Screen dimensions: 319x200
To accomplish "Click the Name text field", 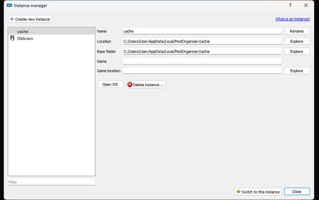I will [x=202, y=31].
